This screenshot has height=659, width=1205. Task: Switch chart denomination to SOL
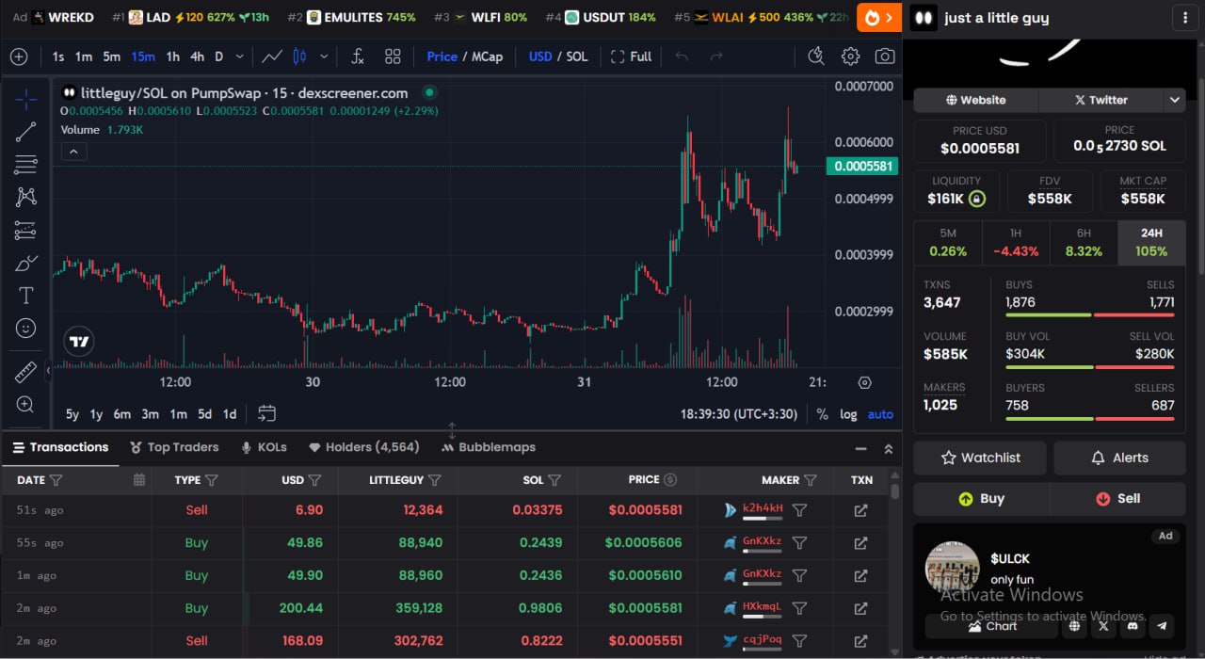point(577,56)
